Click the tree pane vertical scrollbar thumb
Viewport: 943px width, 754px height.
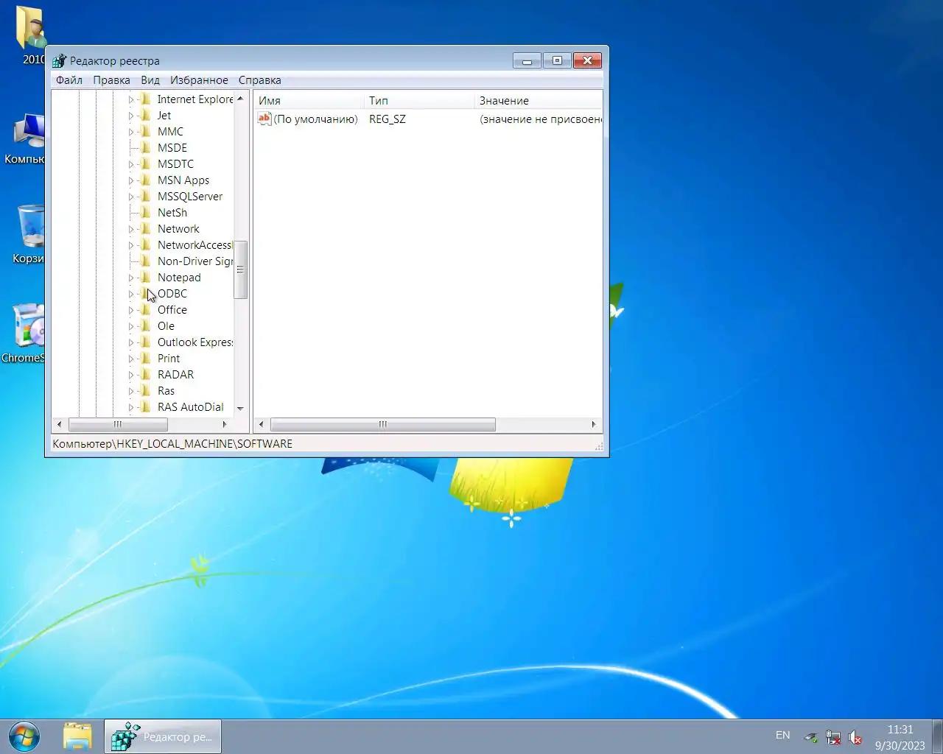click(240, 269)
